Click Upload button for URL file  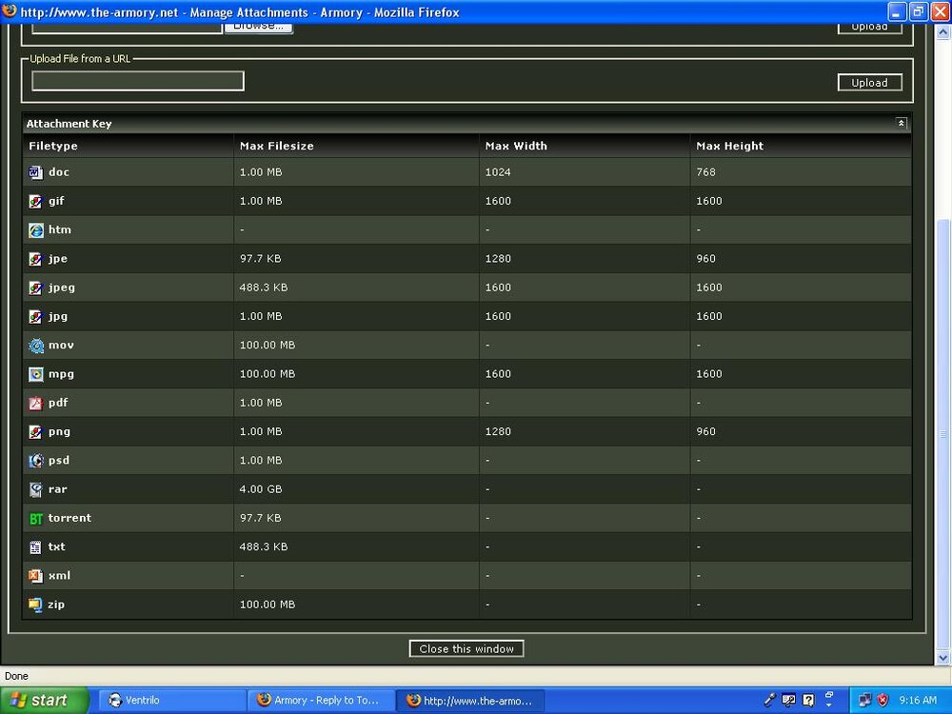pos(869,83)
